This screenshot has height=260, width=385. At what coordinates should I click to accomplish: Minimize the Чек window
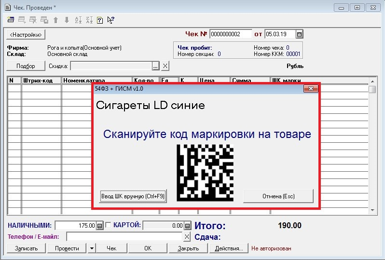pos(341,7)
